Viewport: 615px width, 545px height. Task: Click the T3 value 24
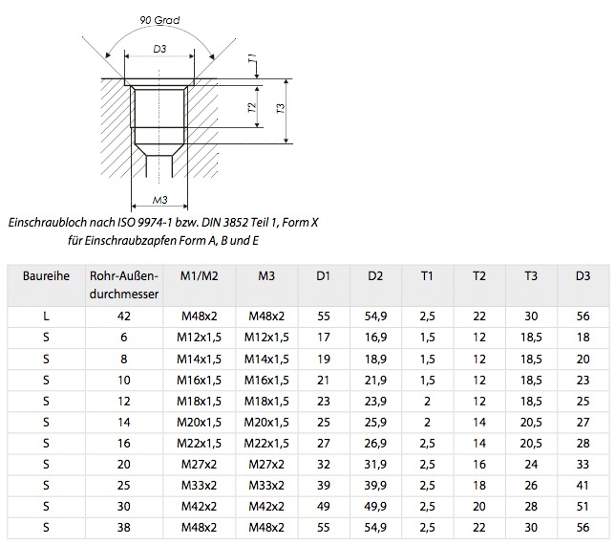531,464
